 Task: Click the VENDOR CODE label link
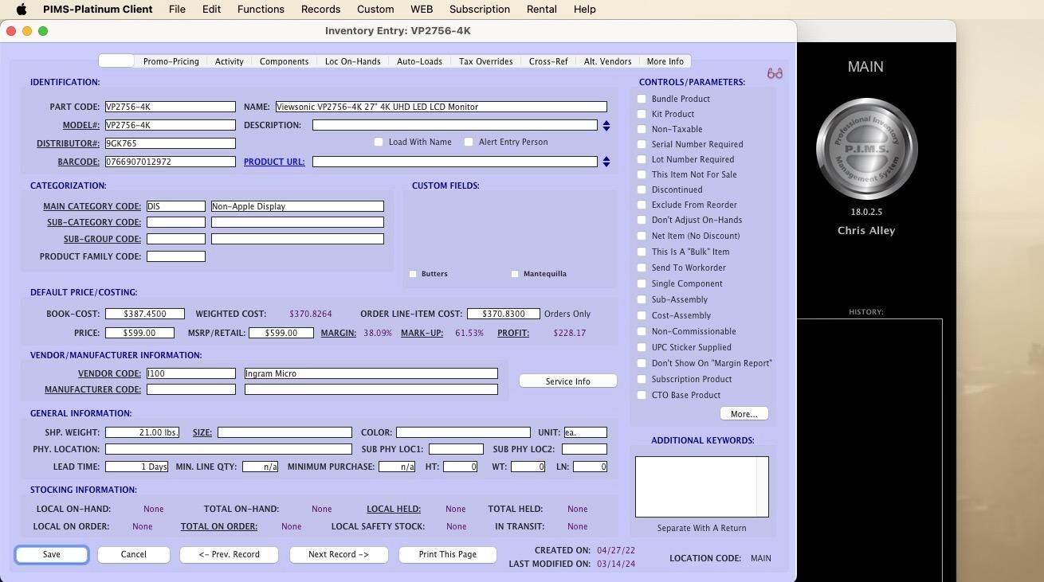tap(109, 373)
